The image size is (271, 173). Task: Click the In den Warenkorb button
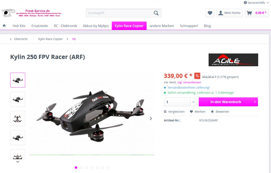point(228,102)
